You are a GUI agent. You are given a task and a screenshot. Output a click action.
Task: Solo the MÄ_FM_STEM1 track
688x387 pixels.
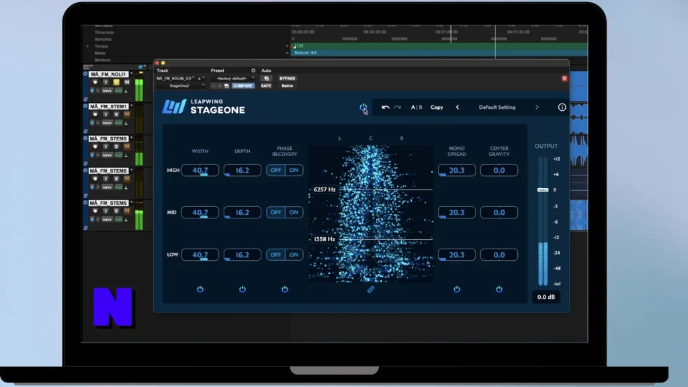pyautogui.click(x=116, y=114)
